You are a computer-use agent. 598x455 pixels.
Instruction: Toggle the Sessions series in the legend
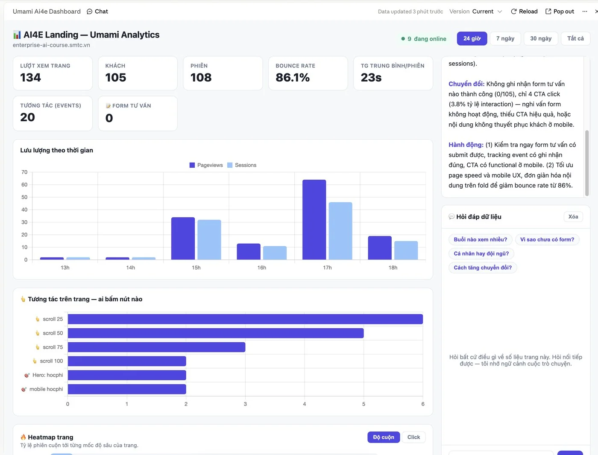(242, 165)
